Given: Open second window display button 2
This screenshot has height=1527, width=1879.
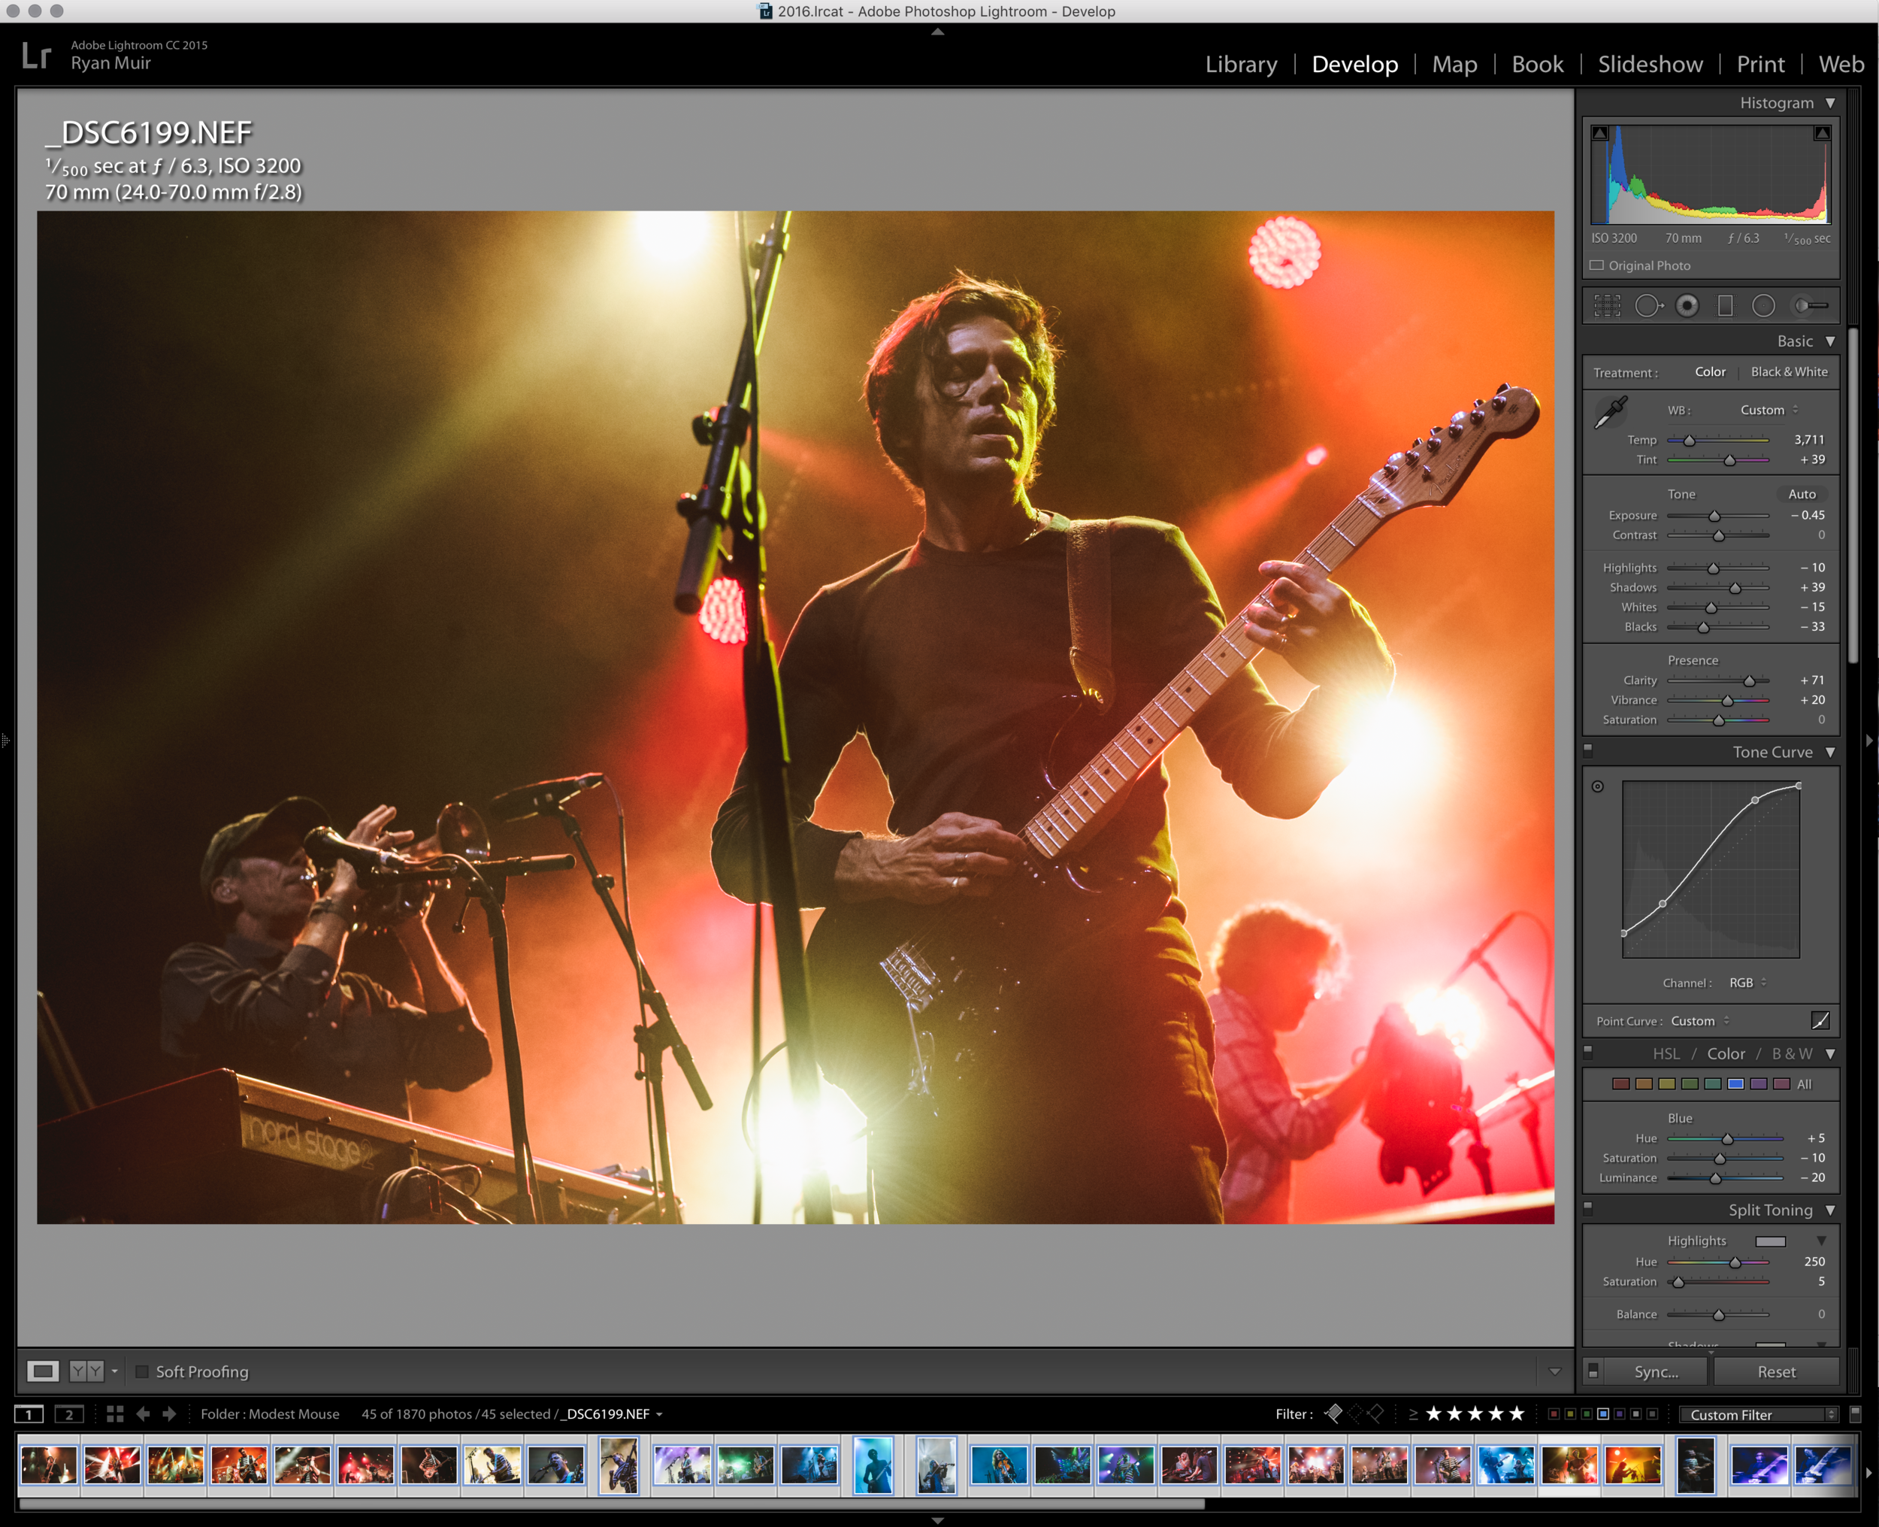Looking at the screenshot, I should (68, 1414).
